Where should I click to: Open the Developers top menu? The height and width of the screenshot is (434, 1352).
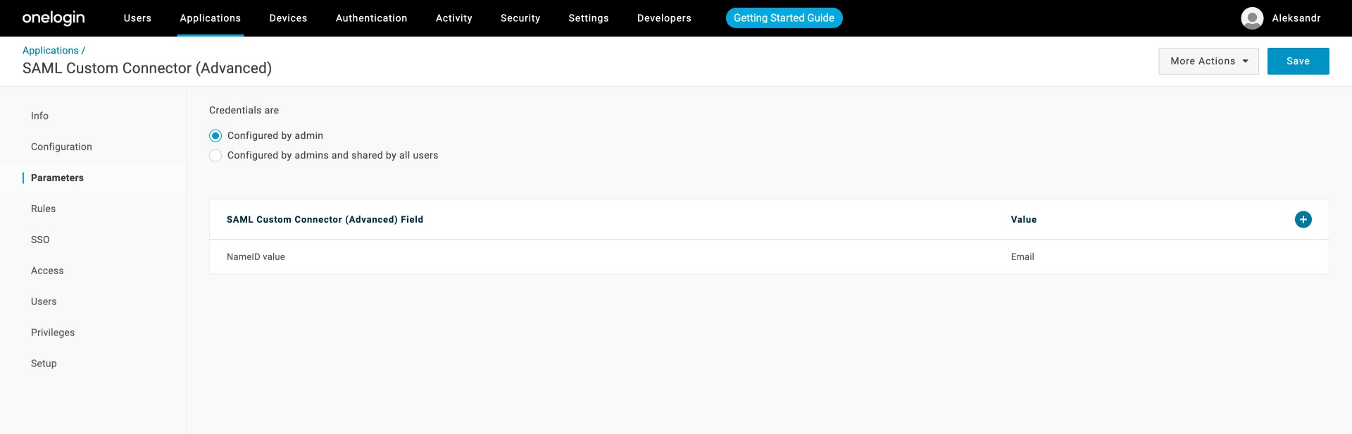coord(664,18)
